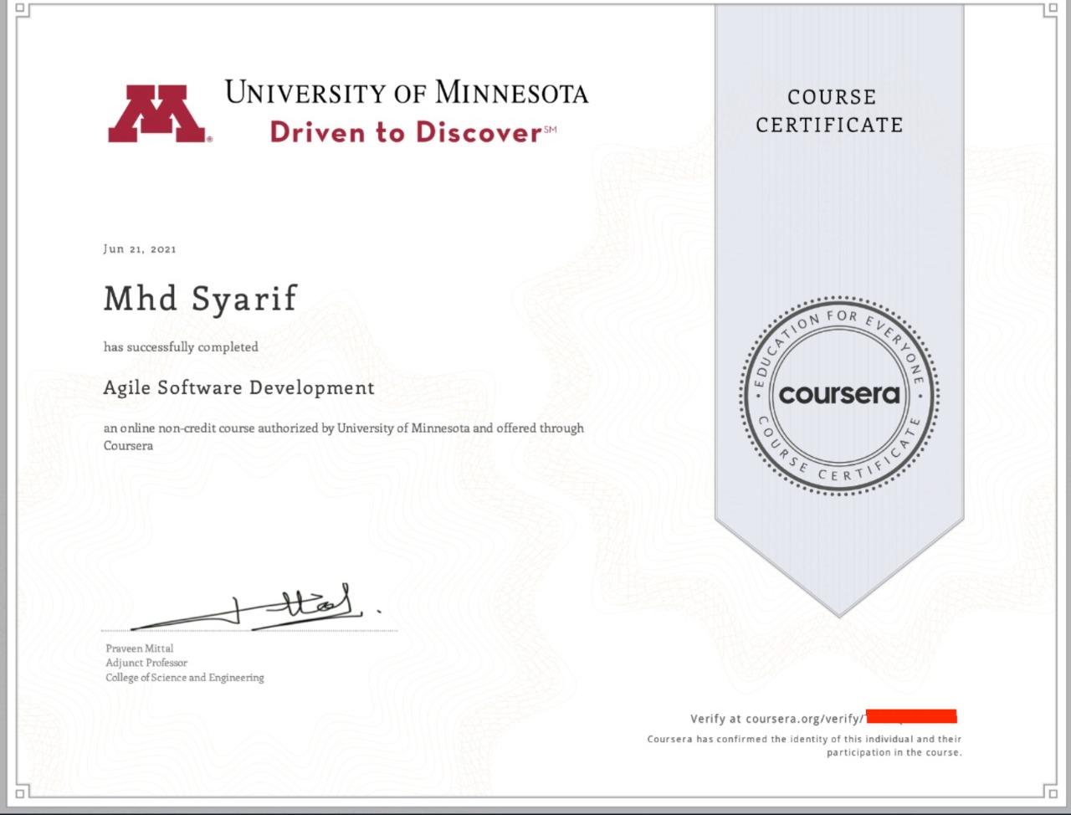Viewport: 1071px width, 815px height.
Task: Click the University of Minnesota M logo
Action: tap(157, 113)
